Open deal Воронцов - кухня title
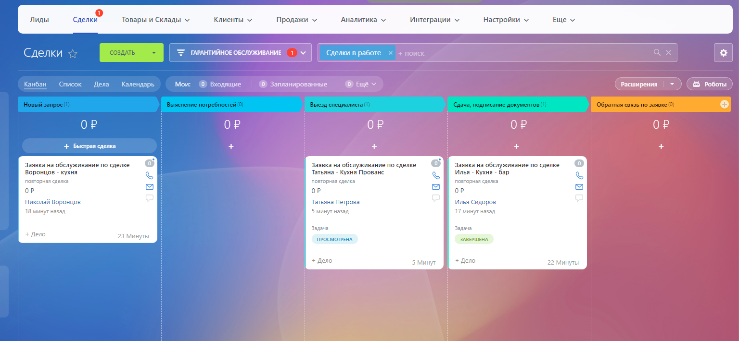This screenshot has height=341, width=739. 79,169
